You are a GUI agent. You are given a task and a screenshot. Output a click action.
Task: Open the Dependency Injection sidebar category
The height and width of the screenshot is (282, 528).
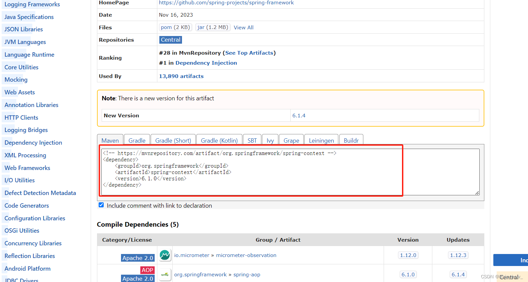coord(33,143)
